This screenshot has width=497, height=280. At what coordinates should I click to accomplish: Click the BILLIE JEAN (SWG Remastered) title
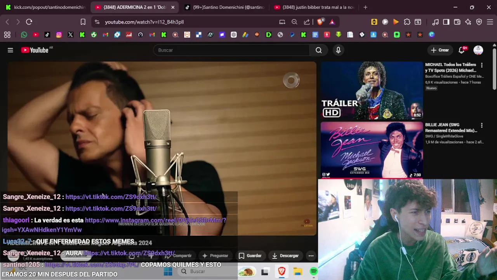[451, 128]
